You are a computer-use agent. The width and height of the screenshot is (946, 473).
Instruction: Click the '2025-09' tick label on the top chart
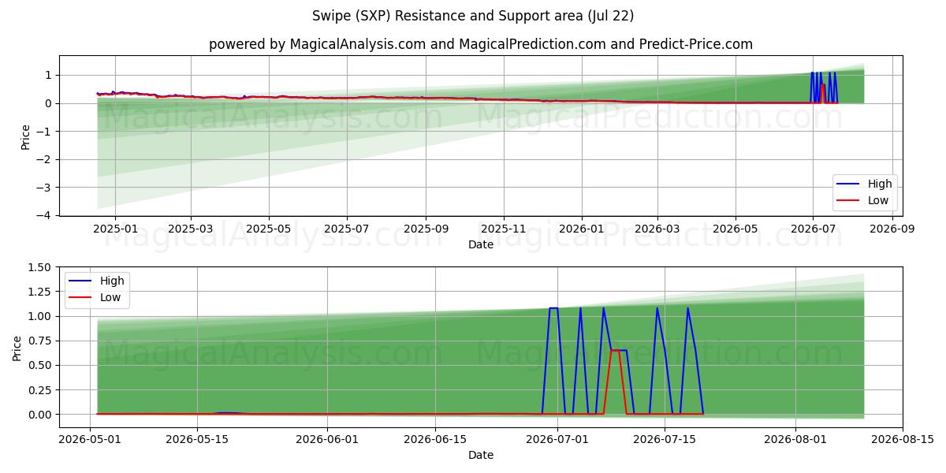(x=426, y=229)
